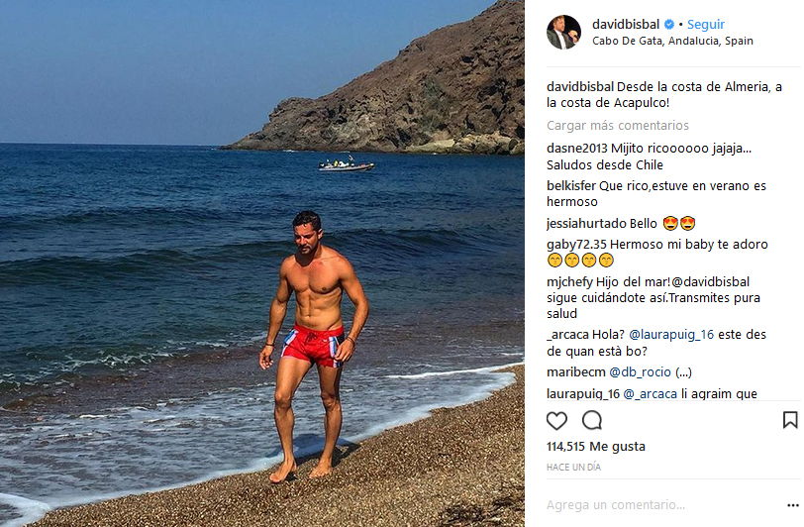Open davidbisbal's profile picture avatar

(x=564, y=33)
